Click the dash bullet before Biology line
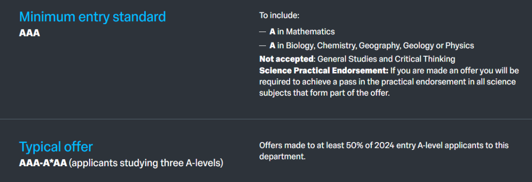Image resolution: width=532 pixels, height=182 pixels. [262, 45]
